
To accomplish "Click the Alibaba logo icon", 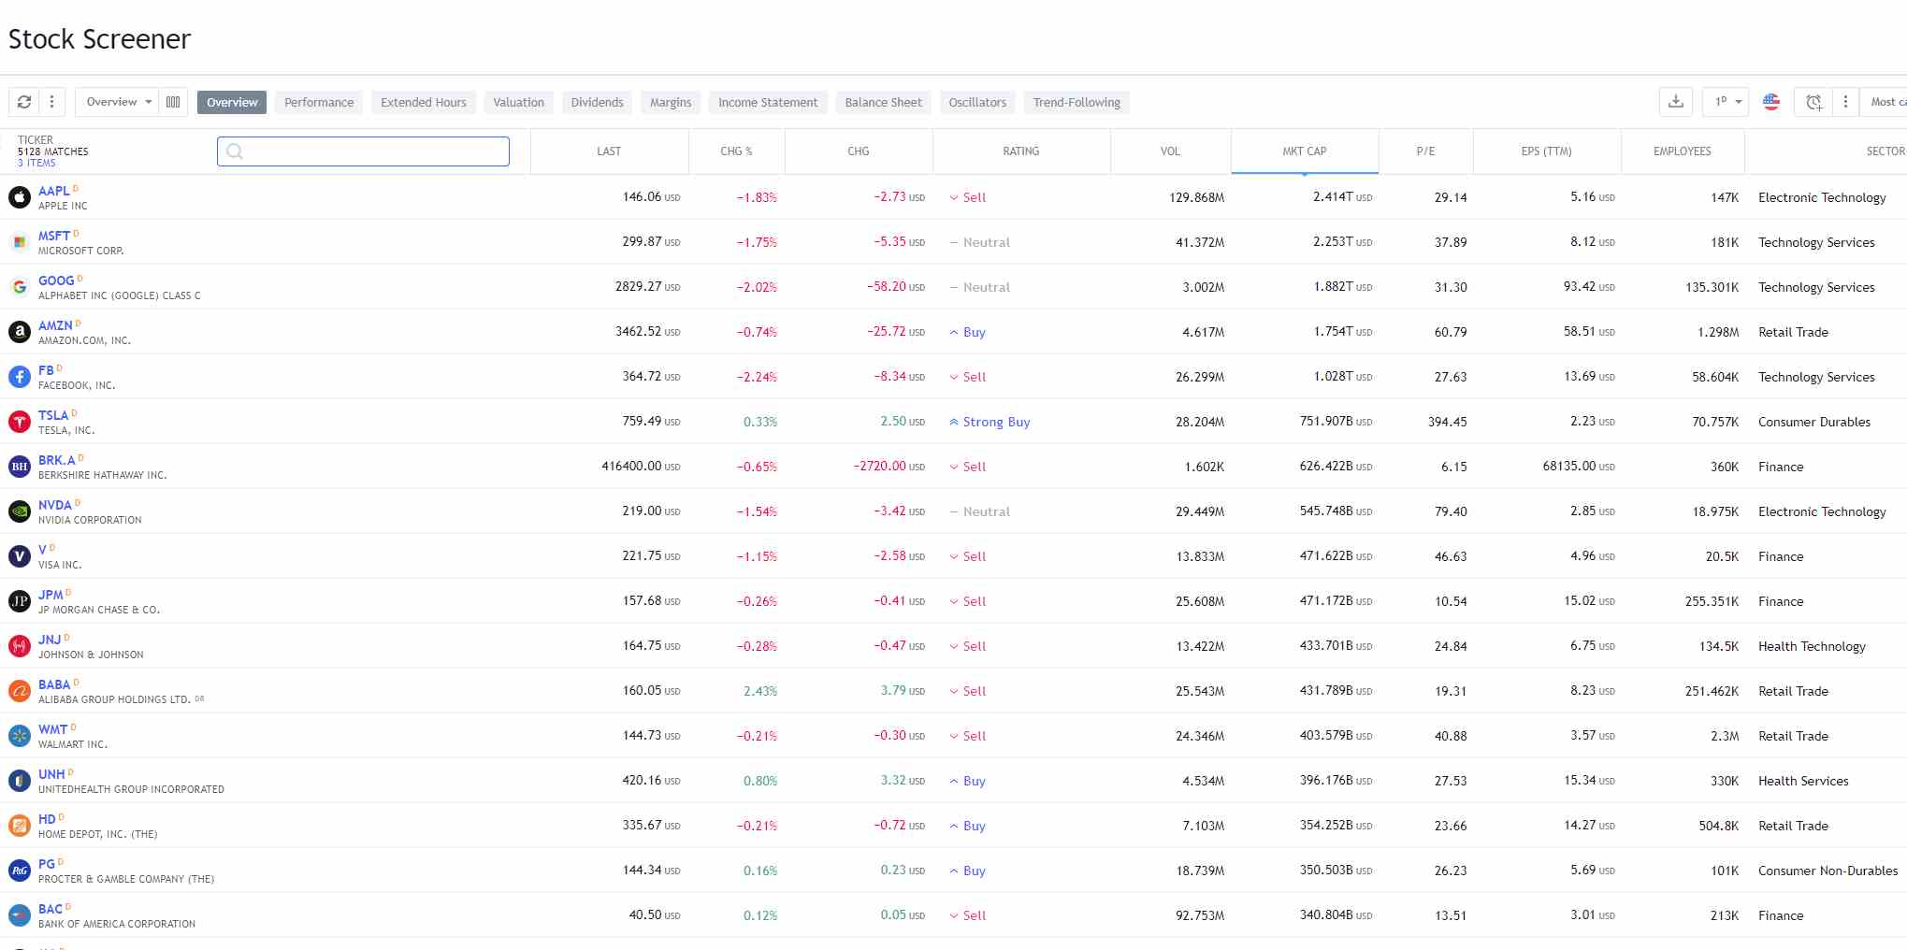I will coord(20,691).
